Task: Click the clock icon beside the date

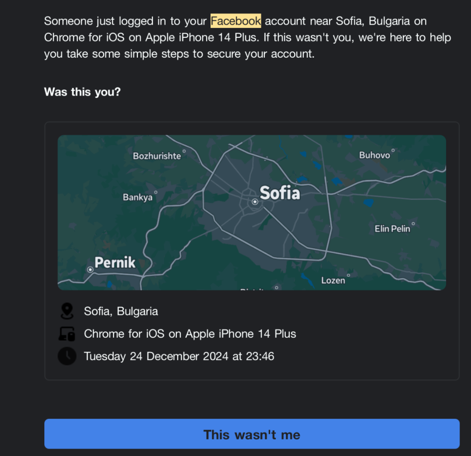Action: (x=67, y=356)
